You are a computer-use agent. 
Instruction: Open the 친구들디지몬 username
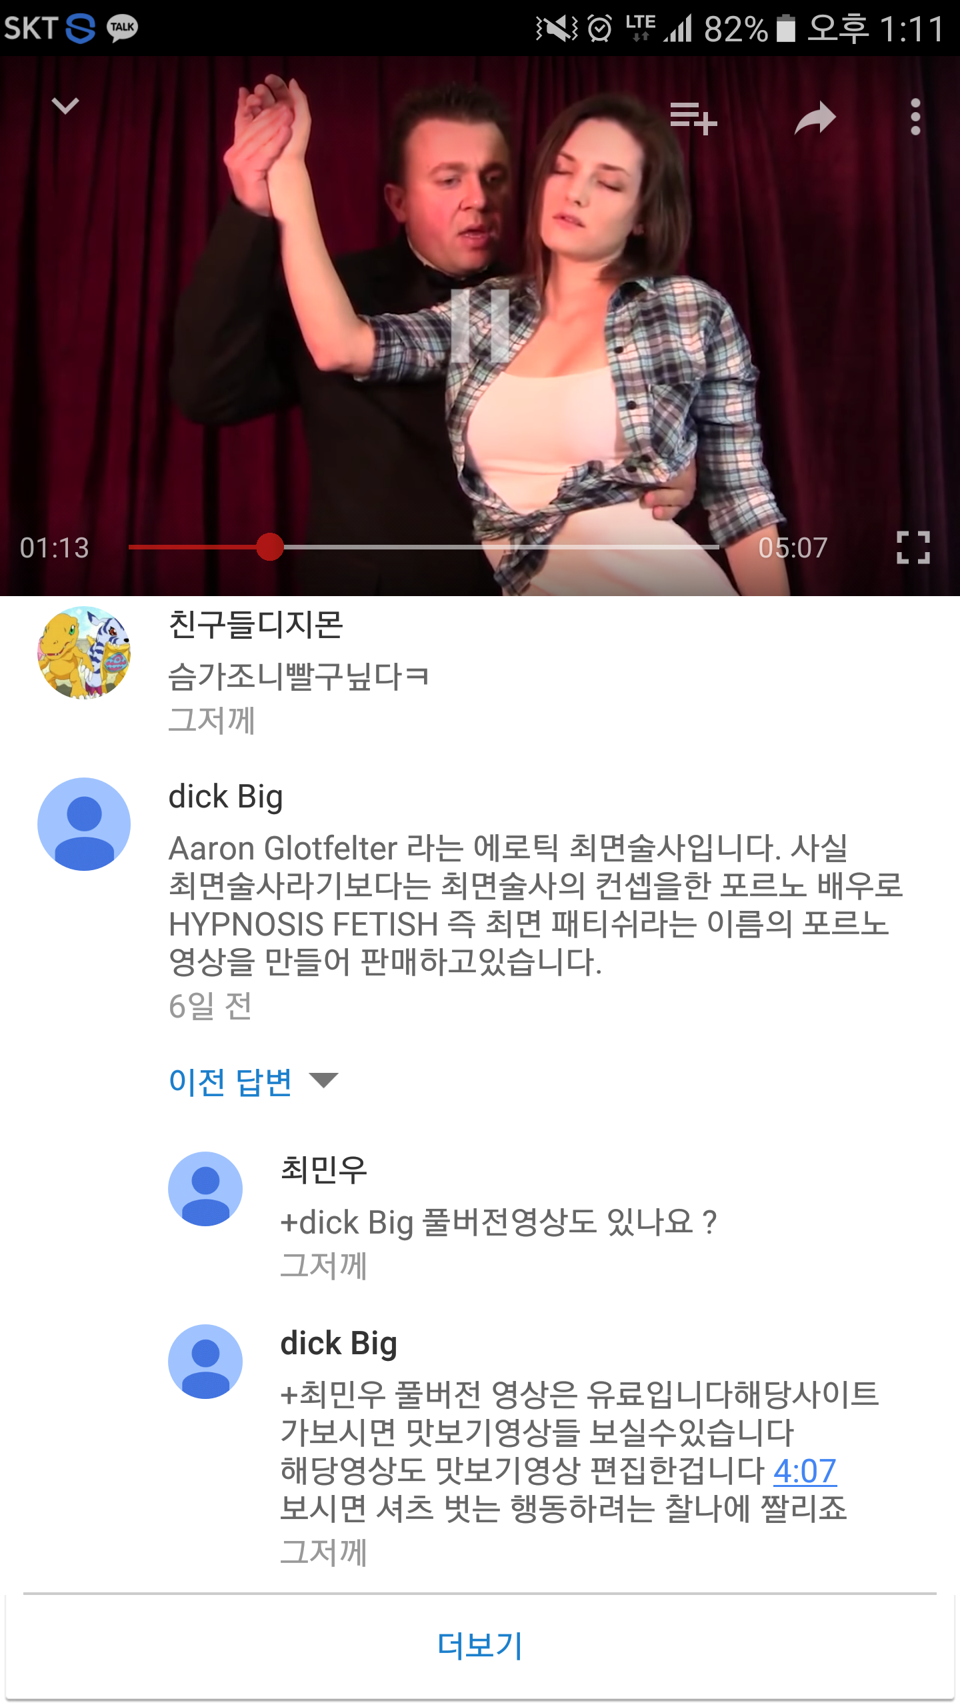coord(256,625)
